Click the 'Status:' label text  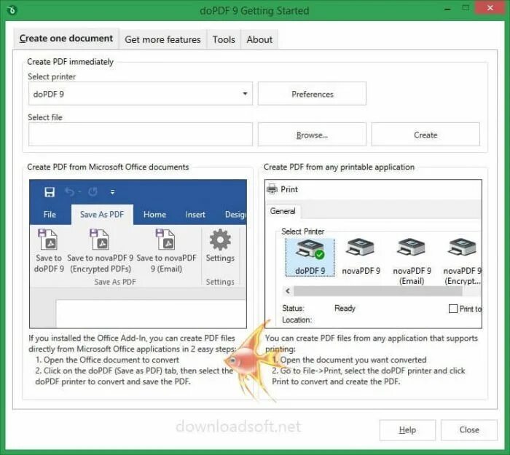293,308
